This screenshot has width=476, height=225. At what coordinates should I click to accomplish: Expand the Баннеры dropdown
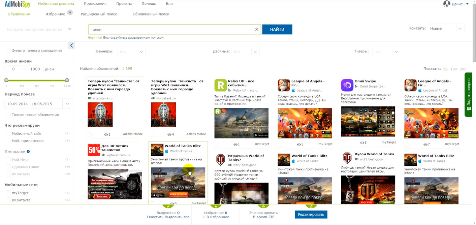pyautogui.click(x=131, y=52)
